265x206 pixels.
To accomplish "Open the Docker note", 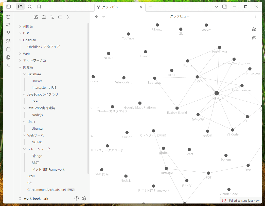I will (x=37, y=81).
